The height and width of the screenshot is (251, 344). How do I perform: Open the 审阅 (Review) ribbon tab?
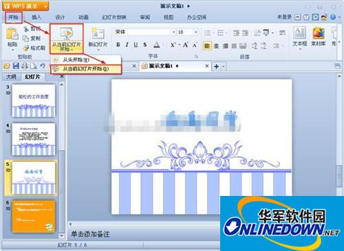(145, 17)
